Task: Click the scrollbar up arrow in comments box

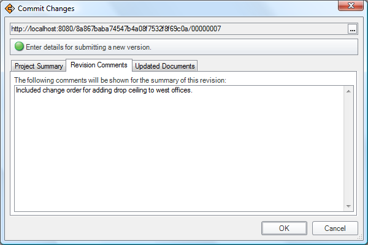Action: click(348, 91)
